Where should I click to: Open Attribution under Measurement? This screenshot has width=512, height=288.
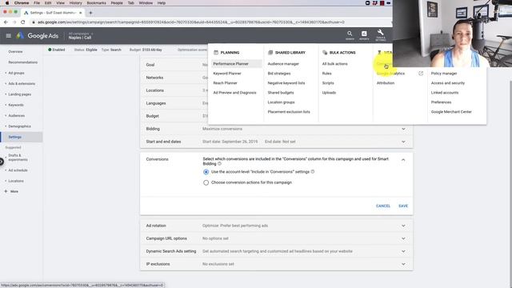pyautogui.click(x=386, y=83)
